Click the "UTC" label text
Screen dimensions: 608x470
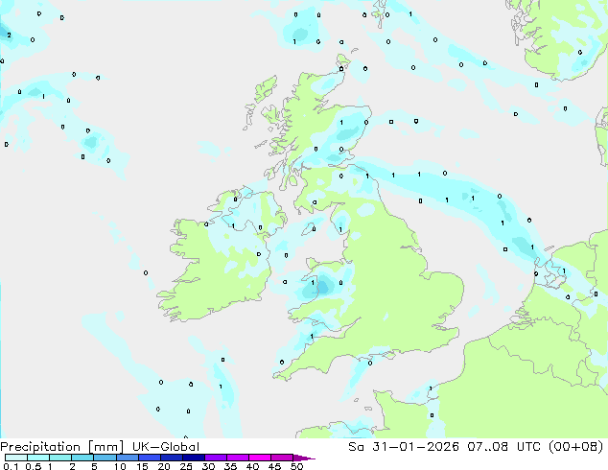(529, 447)
